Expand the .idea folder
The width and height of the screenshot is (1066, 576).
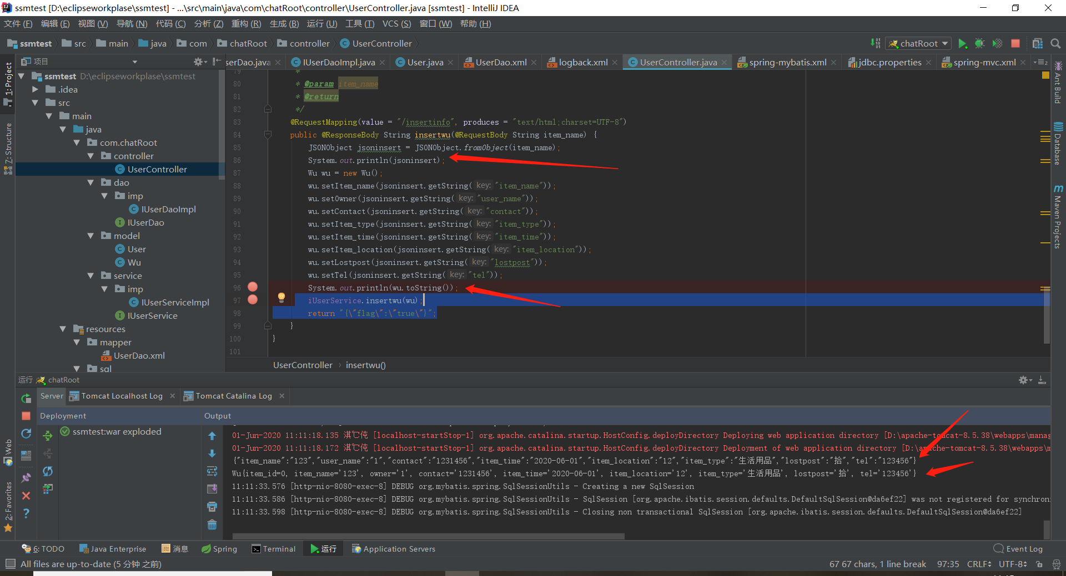click(35, 90)
